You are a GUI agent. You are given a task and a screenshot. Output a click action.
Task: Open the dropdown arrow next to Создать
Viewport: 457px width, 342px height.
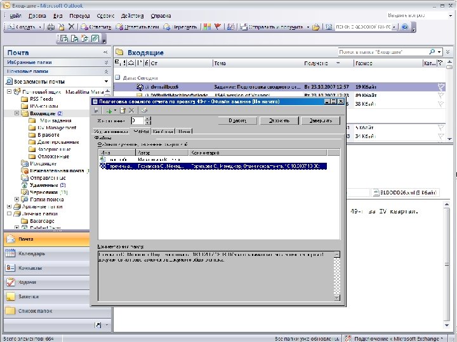point(40,27)
